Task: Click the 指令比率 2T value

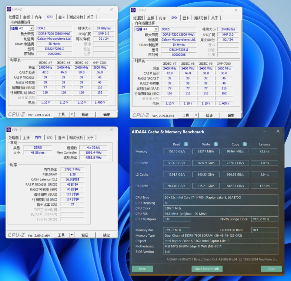Action: click(72, 204)
